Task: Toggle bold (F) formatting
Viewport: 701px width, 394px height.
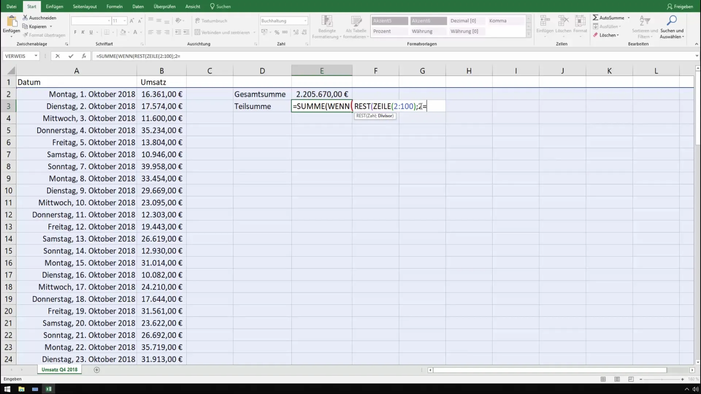Action: point(75,32)
